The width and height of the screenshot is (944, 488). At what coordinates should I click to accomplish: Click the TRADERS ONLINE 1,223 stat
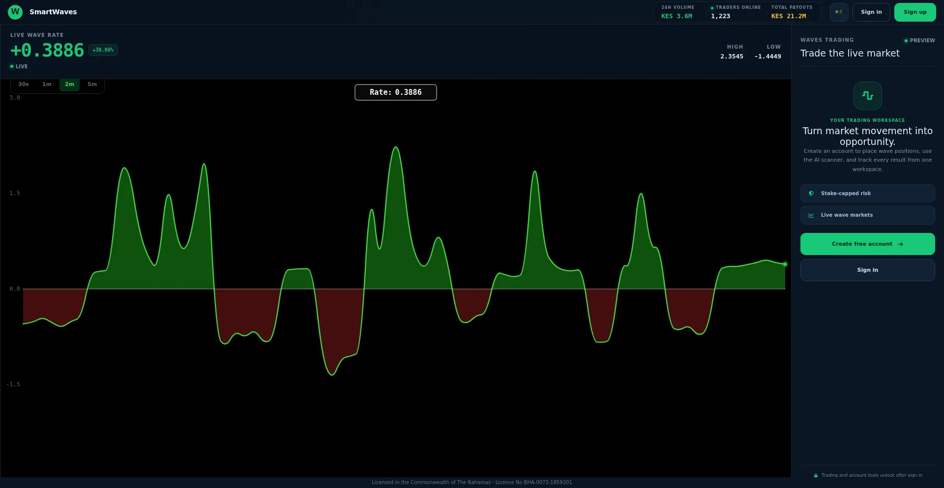point(736,12)
